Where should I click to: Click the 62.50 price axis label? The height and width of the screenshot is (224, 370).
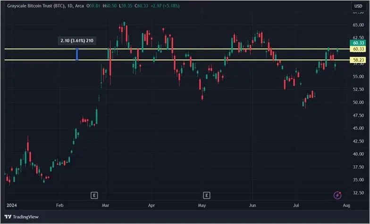pyautogui.click(x=358, y=38)
